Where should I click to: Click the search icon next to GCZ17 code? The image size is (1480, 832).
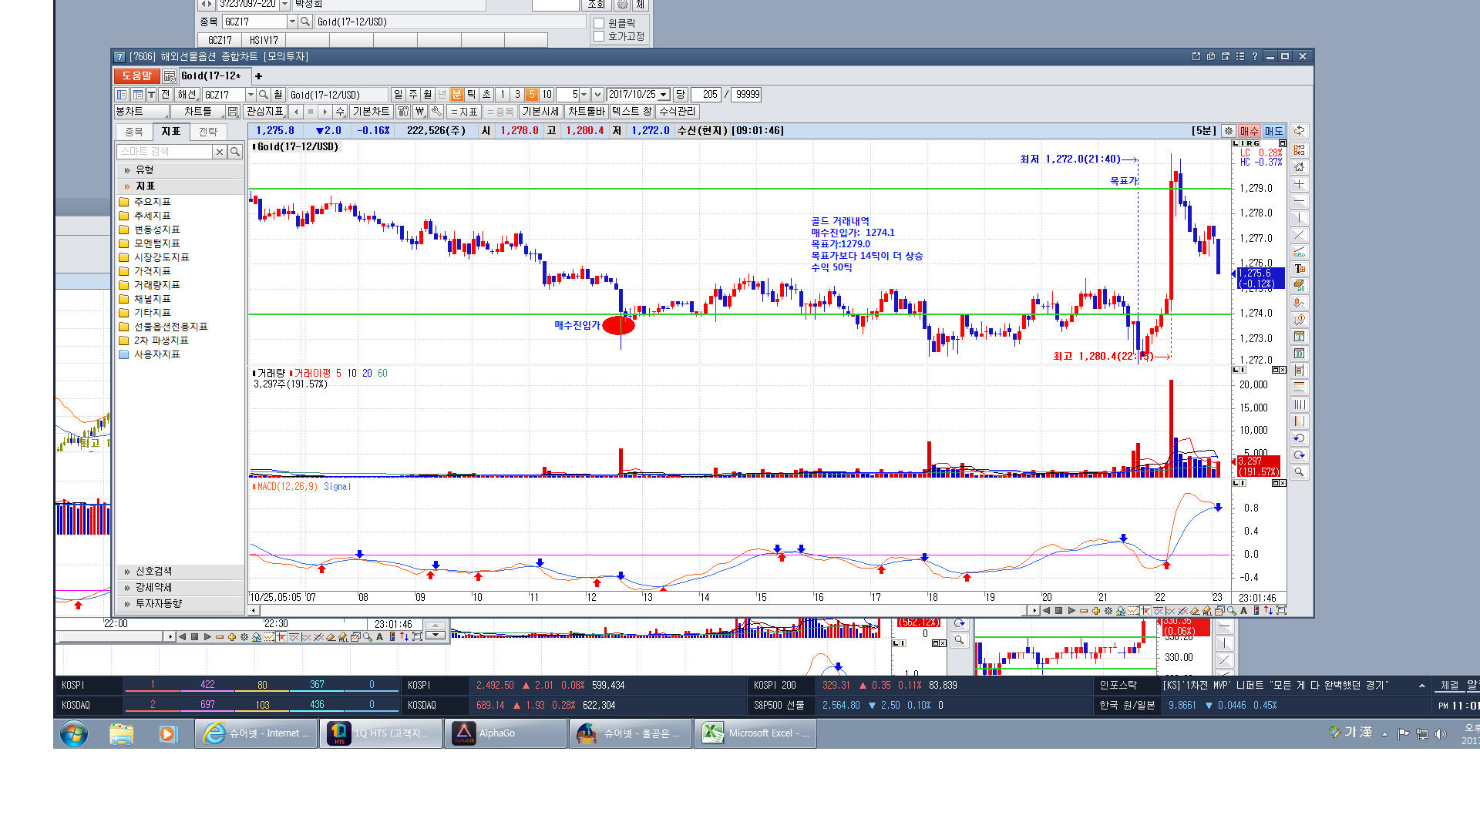tap(264, 95)
